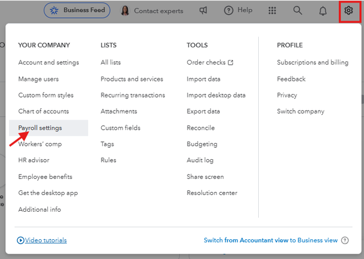Open the notifications bell
The image size is (364, 259).
323,11
